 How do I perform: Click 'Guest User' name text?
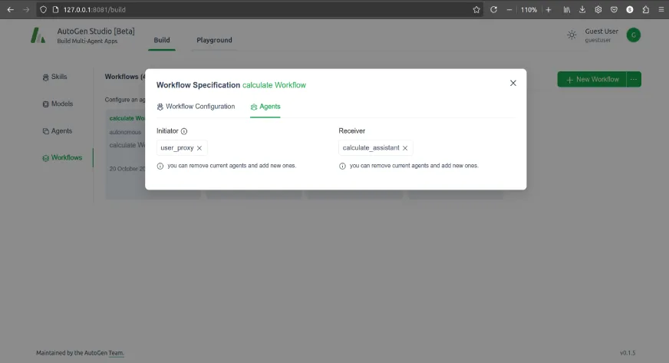[x=601, y=31]
